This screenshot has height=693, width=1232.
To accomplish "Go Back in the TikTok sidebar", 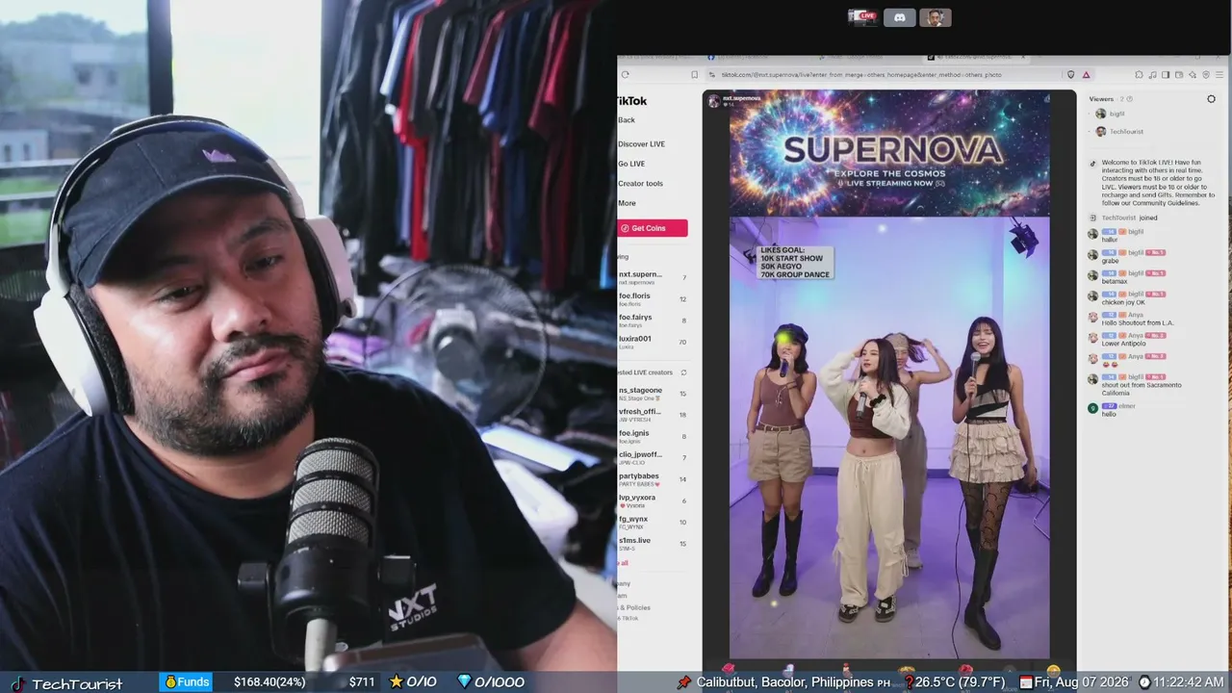I will [x=627, y=120].
